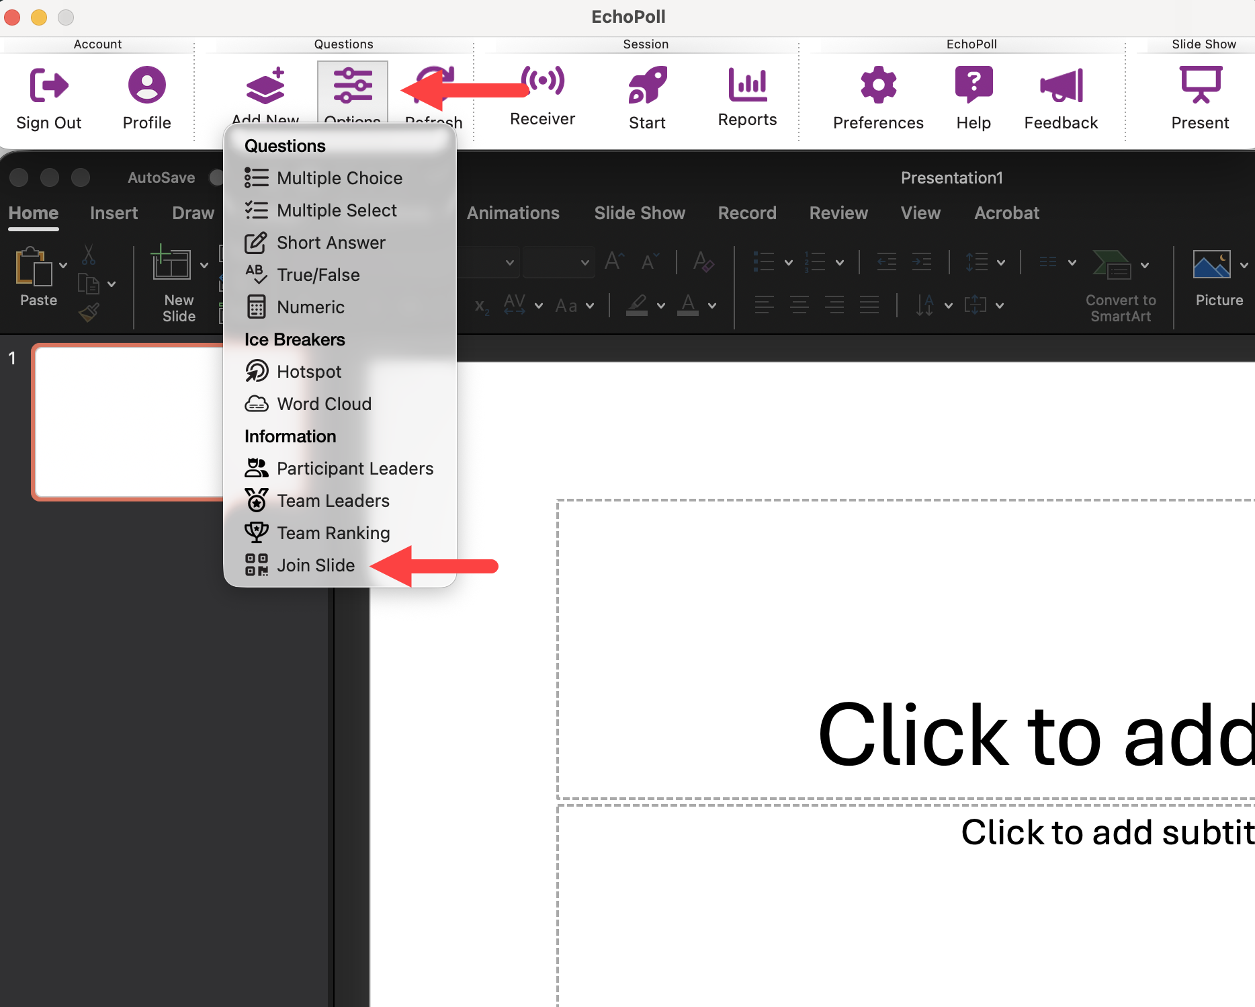Click Increase Font Size icon
This screenshot has width=1255, height=1007.
pos(614,261)
